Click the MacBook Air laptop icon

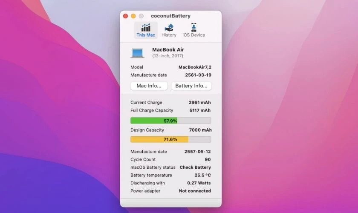(x=137, y=53)
